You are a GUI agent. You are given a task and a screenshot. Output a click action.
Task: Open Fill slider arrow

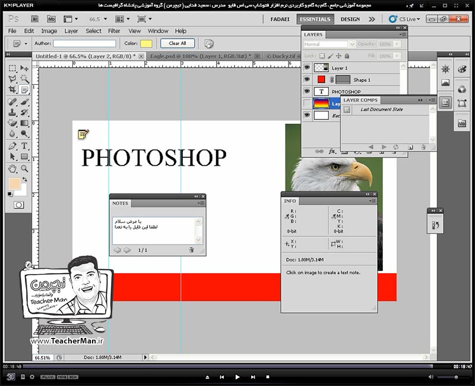(x=397, y=56)
